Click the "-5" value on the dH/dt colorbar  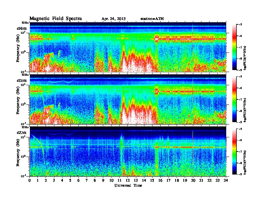point(240,25)
